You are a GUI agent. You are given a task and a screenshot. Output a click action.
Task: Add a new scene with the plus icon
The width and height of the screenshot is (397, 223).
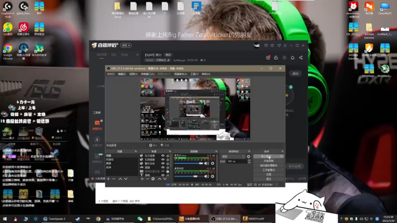(x=108, y=179)
